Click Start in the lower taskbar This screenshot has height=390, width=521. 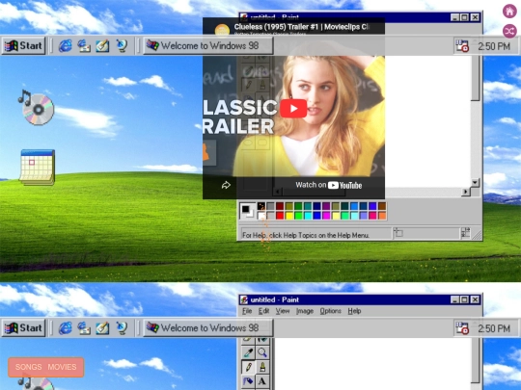(x=23, y=328)
